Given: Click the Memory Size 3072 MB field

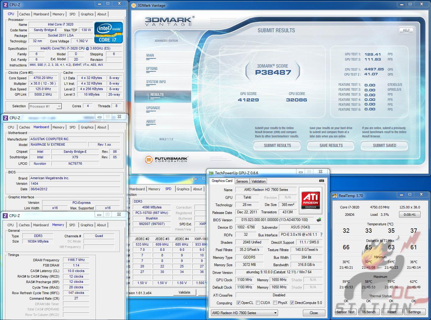Looking at the screenshot, I should click(249, 265).
